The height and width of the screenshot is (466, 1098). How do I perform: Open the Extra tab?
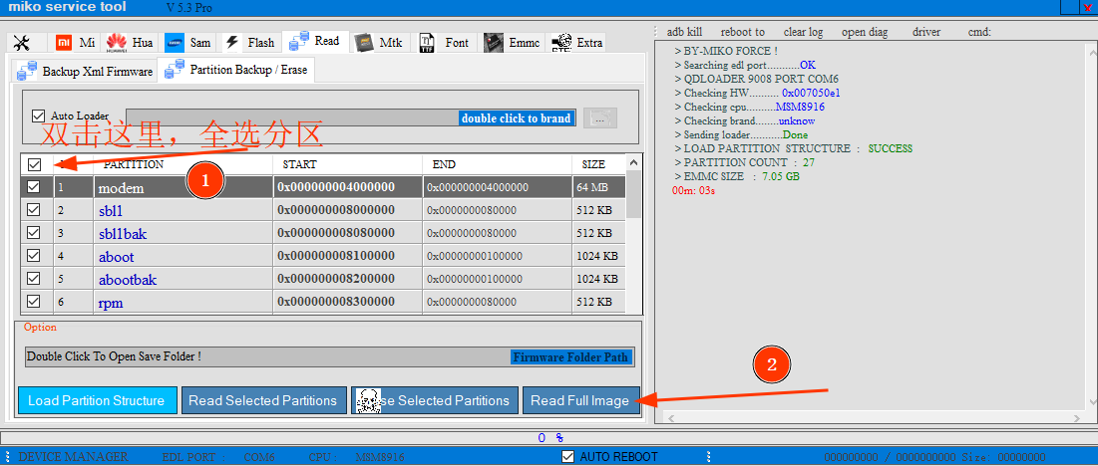[577, 43]
